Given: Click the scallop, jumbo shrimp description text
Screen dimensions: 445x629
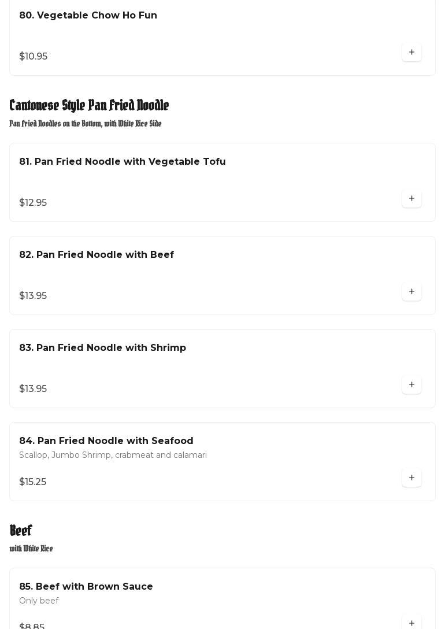Looking at the screenshot, I should [x=113, y=456].
